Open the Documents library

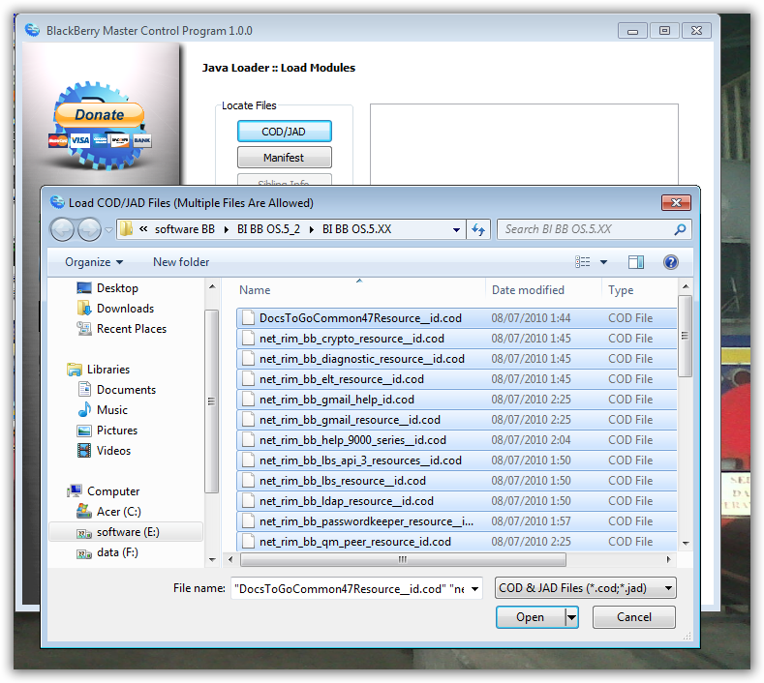tap(126, 390)
